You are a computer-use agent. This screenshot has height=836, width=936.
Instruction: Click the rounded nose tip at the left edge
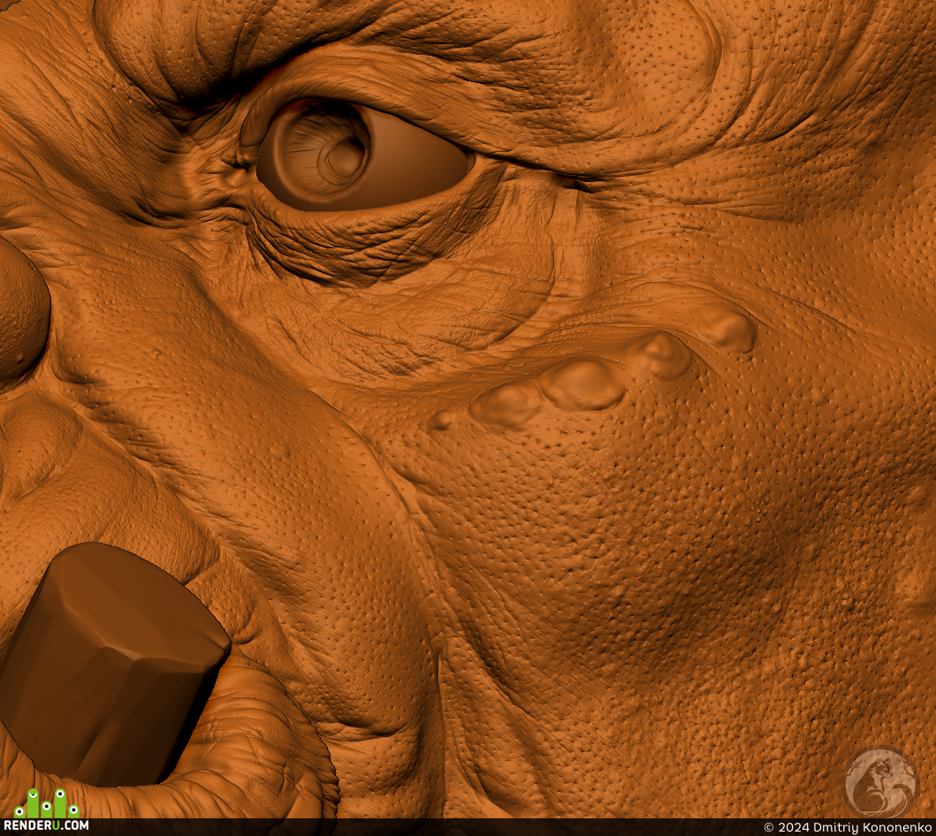(21, 313)
